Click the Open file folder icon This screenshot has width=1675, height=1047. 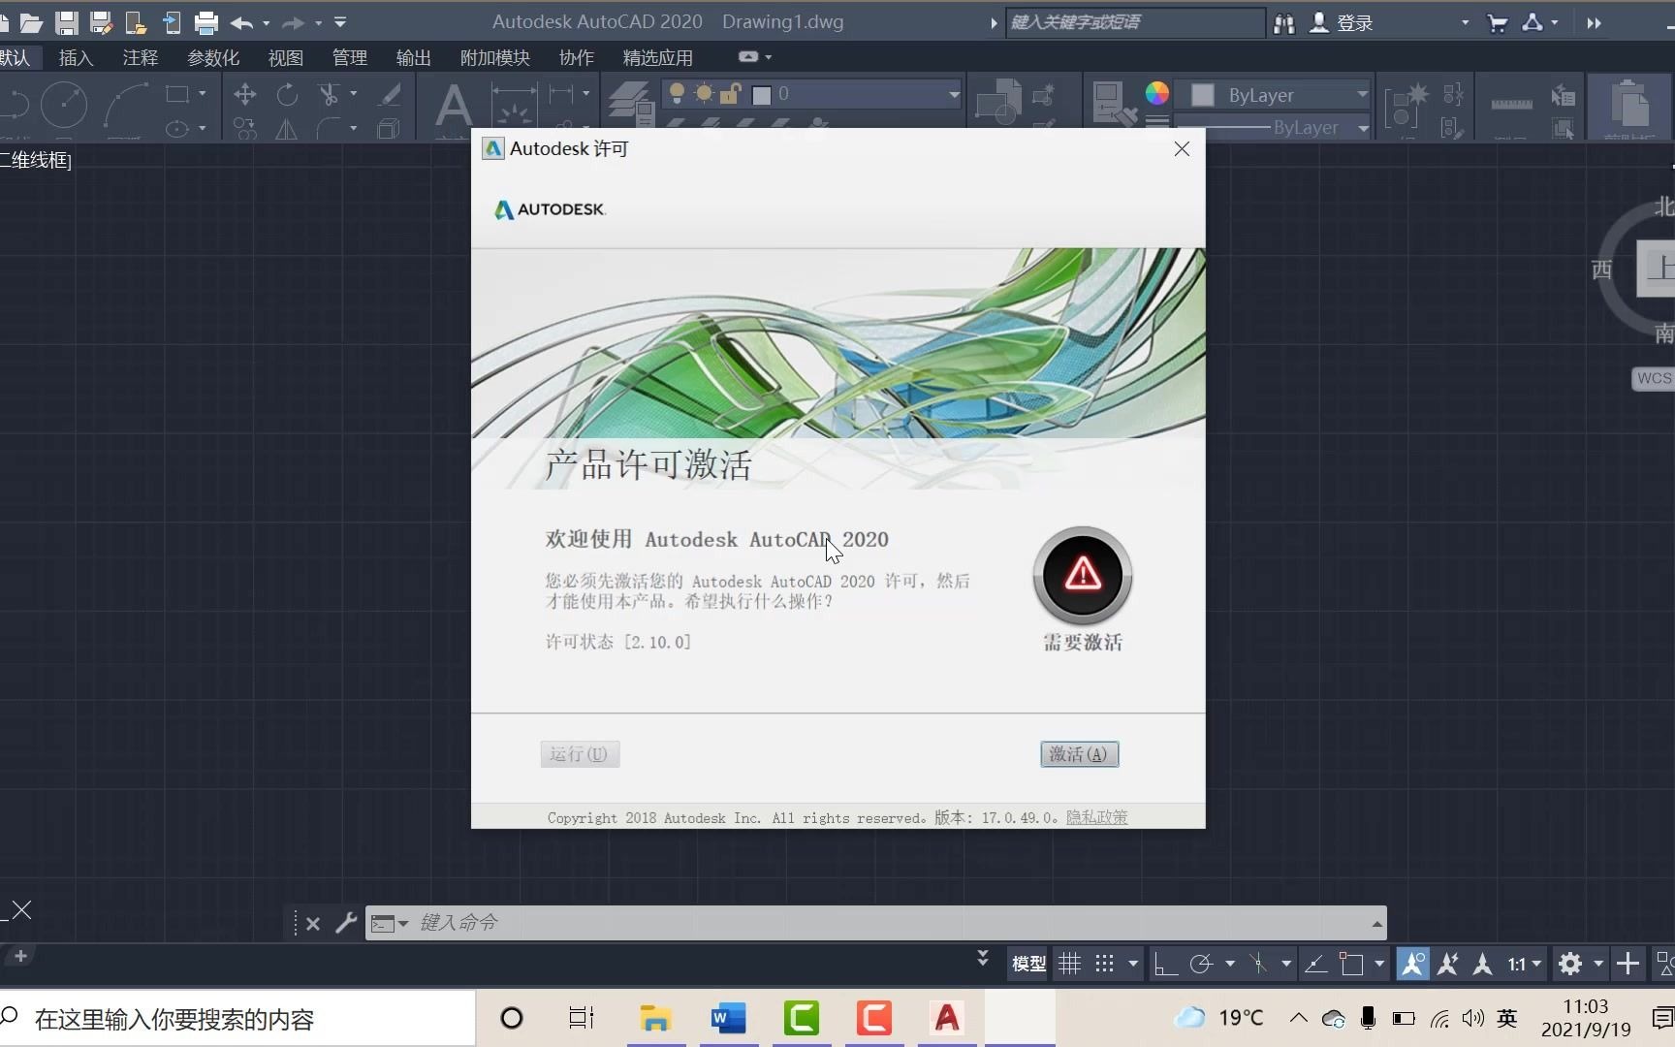(31, 22)
